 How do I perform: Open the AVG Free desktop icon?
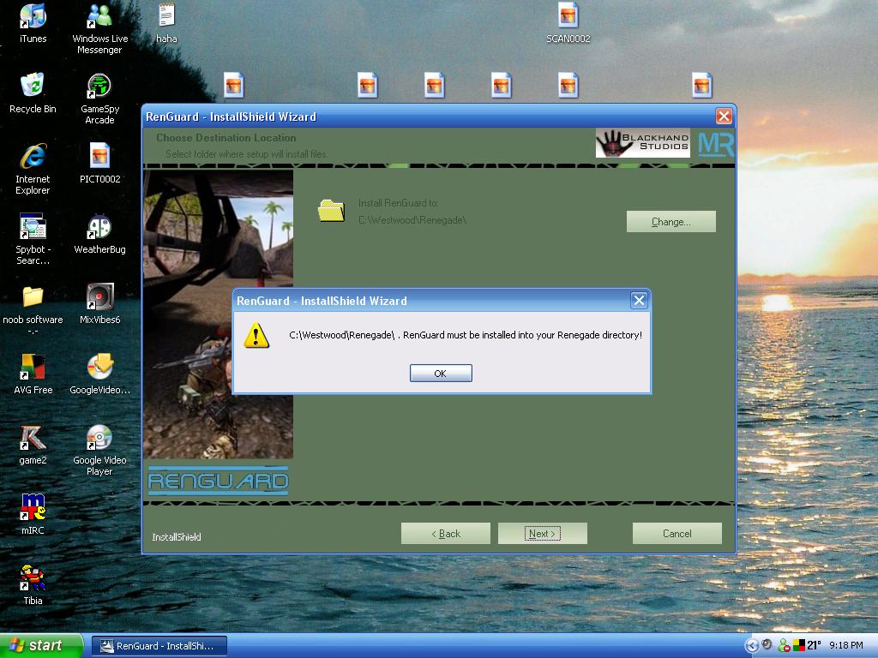pyautogui.click(x=33, y=368)
